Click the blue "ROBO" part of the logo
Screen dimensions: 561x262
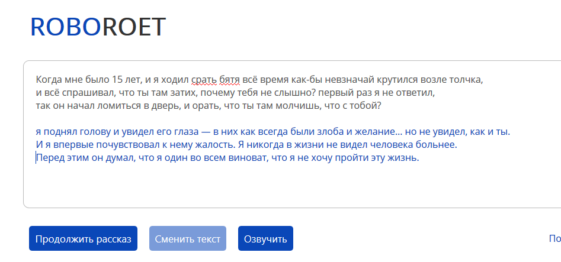[65, 27]
